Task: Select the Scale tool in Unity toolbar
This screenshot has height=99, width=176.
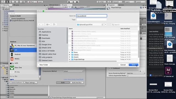Action: pyautogui.click(x=15, y=2)
